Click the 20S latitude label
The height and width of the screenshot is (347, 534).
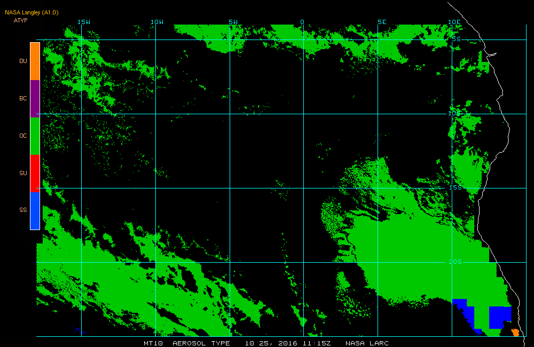[x=456, y=262]
